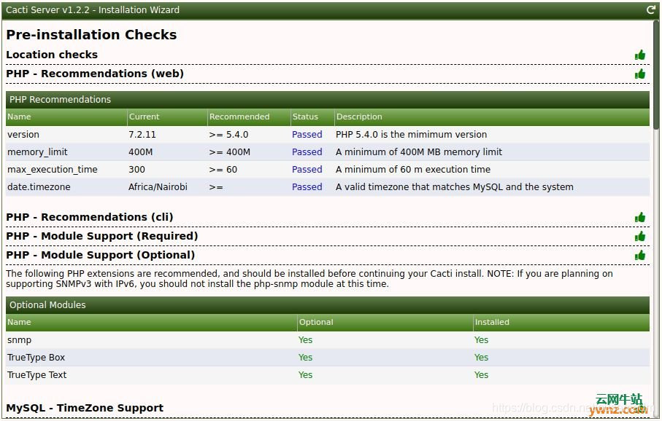Click 'A minimum of 60 m execution time'
The height and width of the screenshot is (421, 662).
pos(413,170)
